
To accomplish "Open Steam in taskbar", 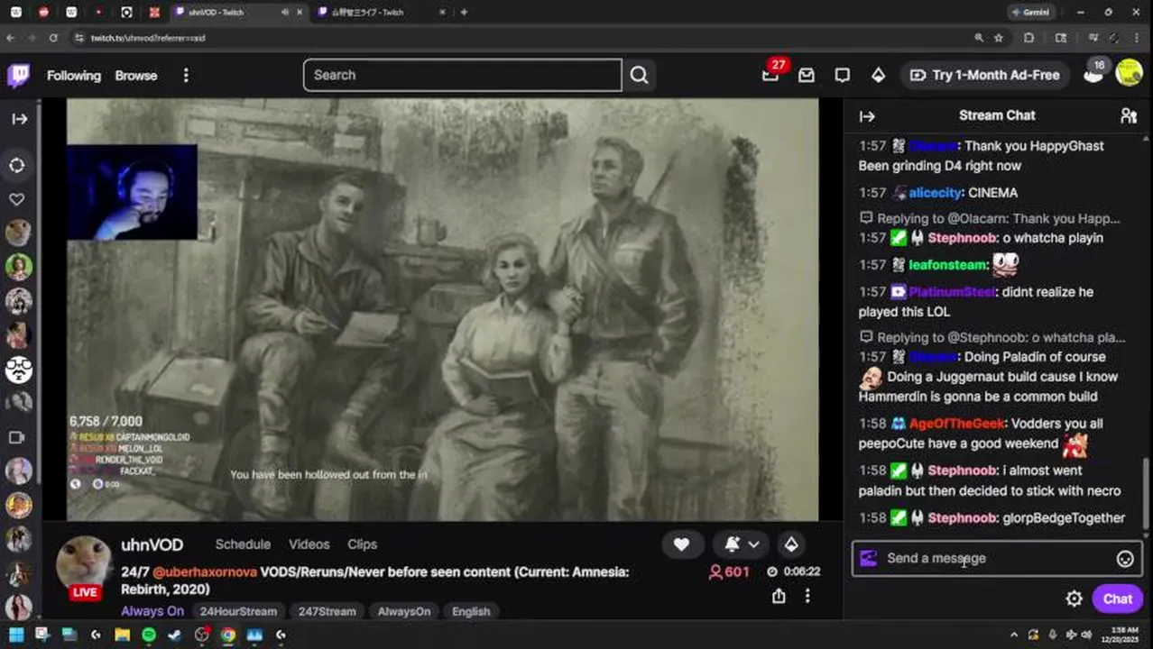I will click(x=175, y=635).
